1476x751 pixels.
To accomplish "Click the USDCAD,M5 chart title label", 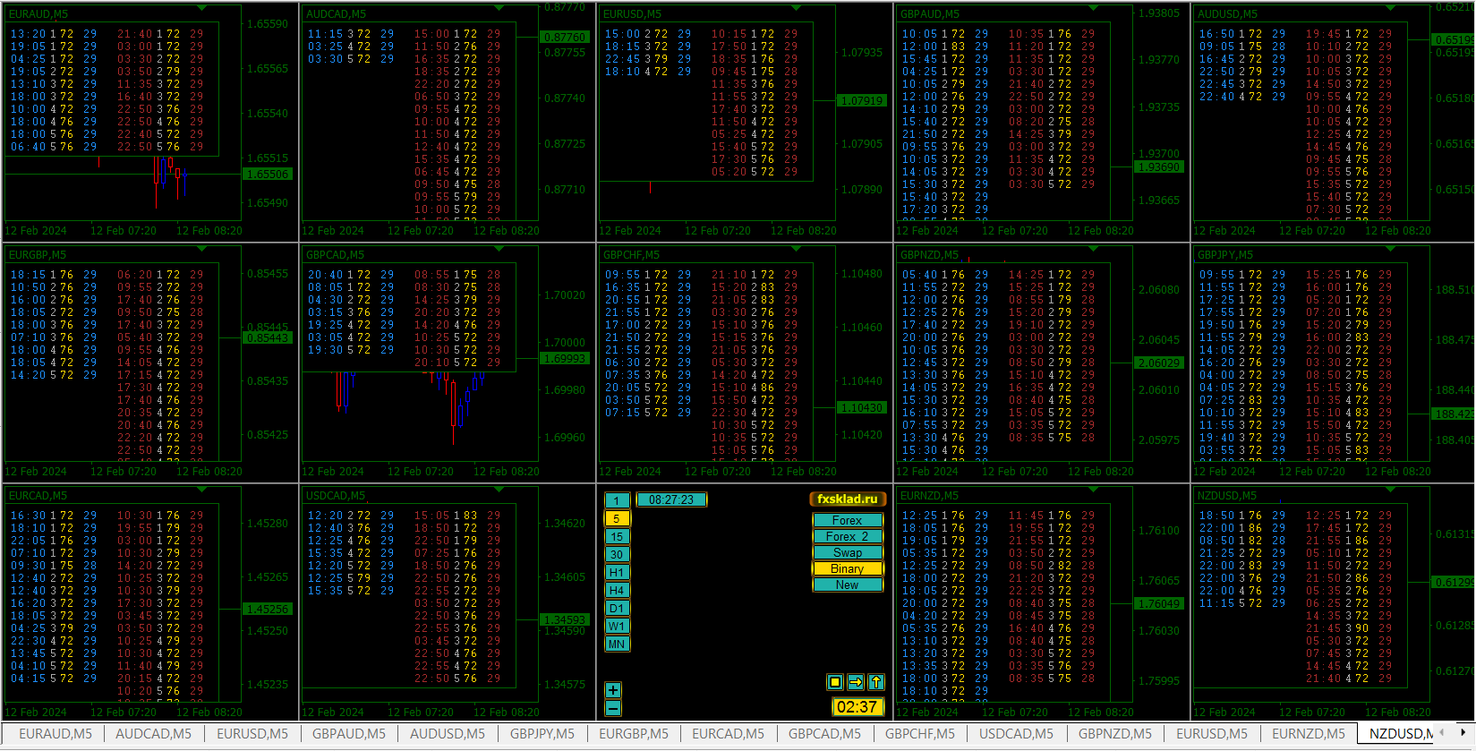I will coord(336,496).
